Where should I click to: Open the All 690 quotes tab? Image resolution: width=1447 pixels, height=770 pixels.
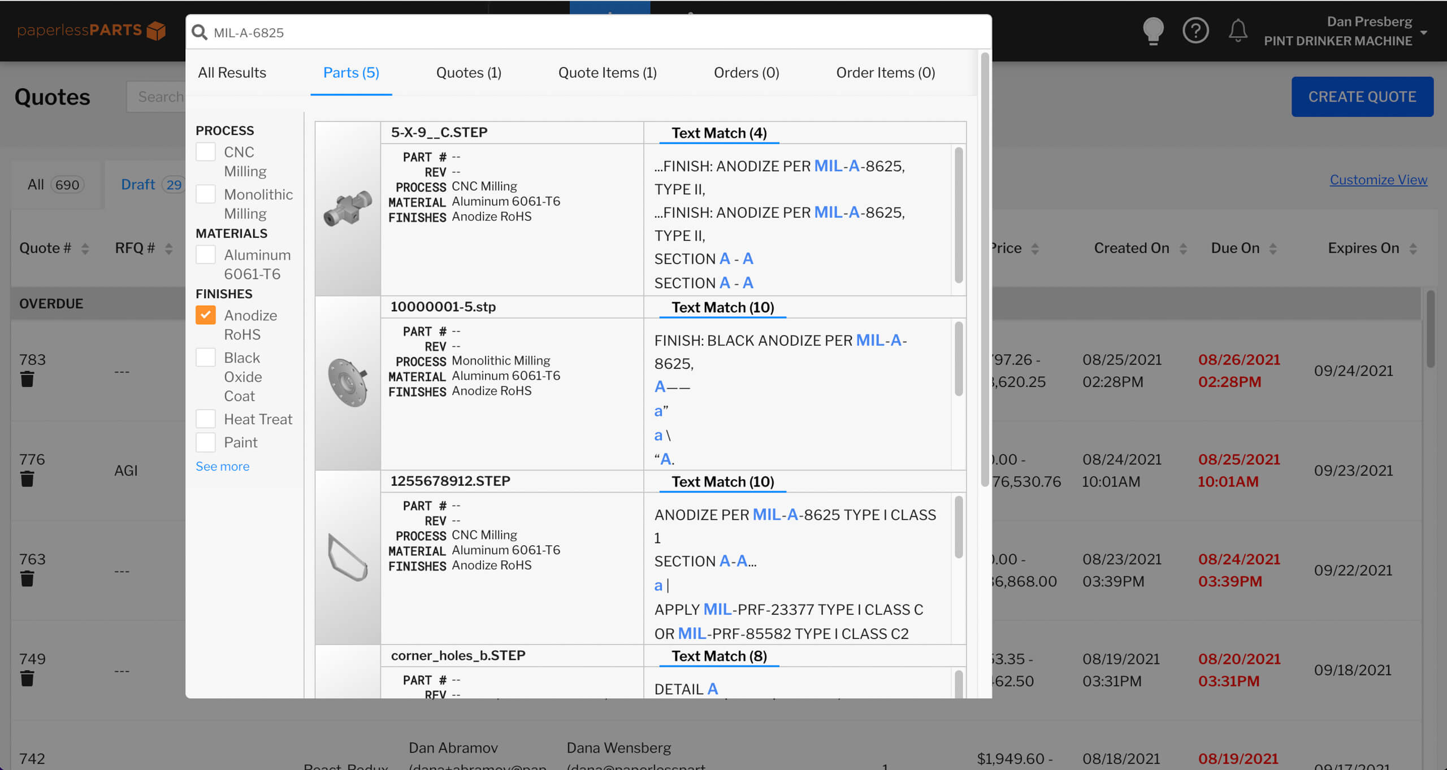point(56,185)
